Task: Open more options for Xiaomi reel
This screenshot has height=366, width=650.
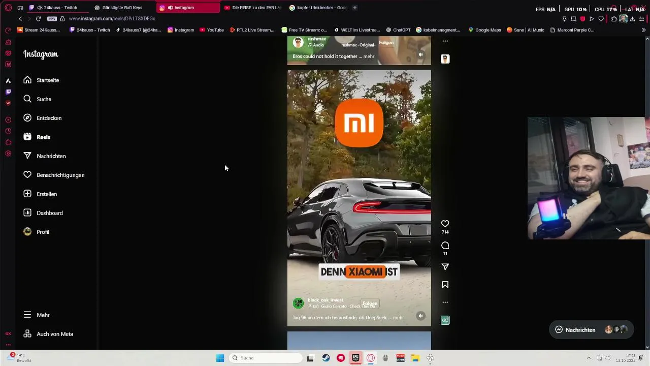Action: 445,302
